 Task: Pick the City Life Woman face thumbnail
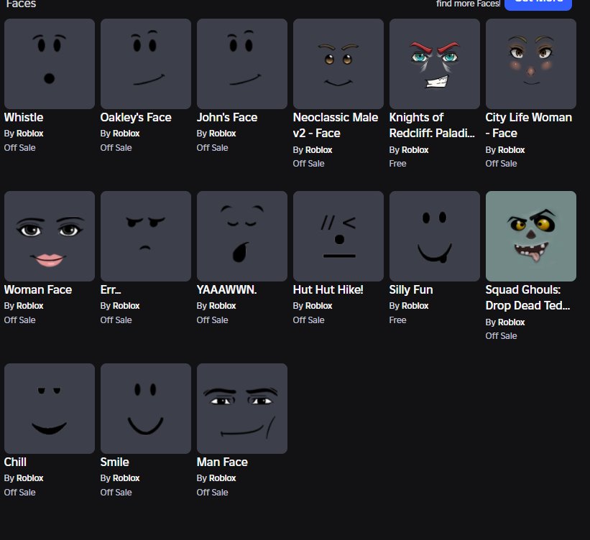coord(531,64)
